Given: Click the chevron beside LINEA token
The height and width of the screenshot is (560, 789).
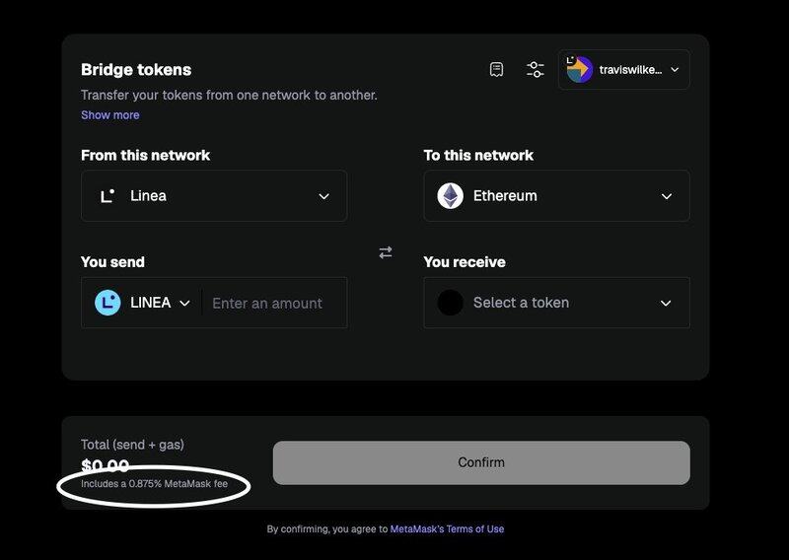Looking at the screenshot, I should (184, 303).
